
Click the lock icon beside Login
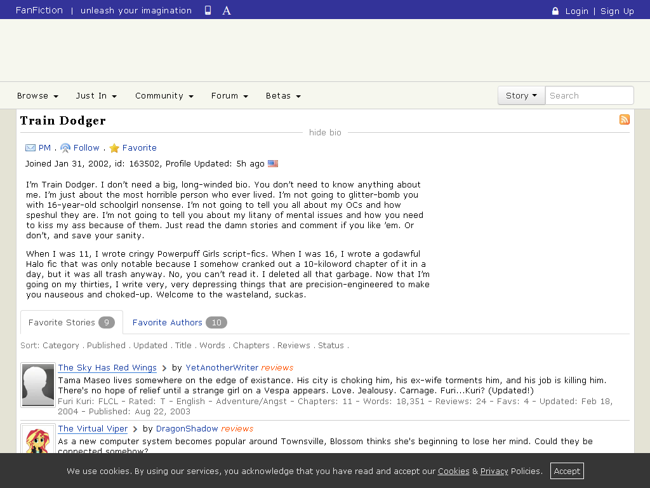555,11
